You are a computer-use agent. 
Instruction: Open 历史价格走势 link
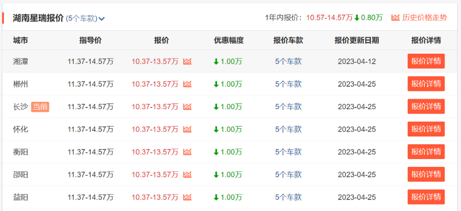[x=425, y=18]
